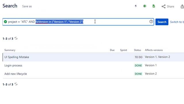184x104 pixels.
Task: Refresh results using the top refresh icon
Action: tap(16, 38)
